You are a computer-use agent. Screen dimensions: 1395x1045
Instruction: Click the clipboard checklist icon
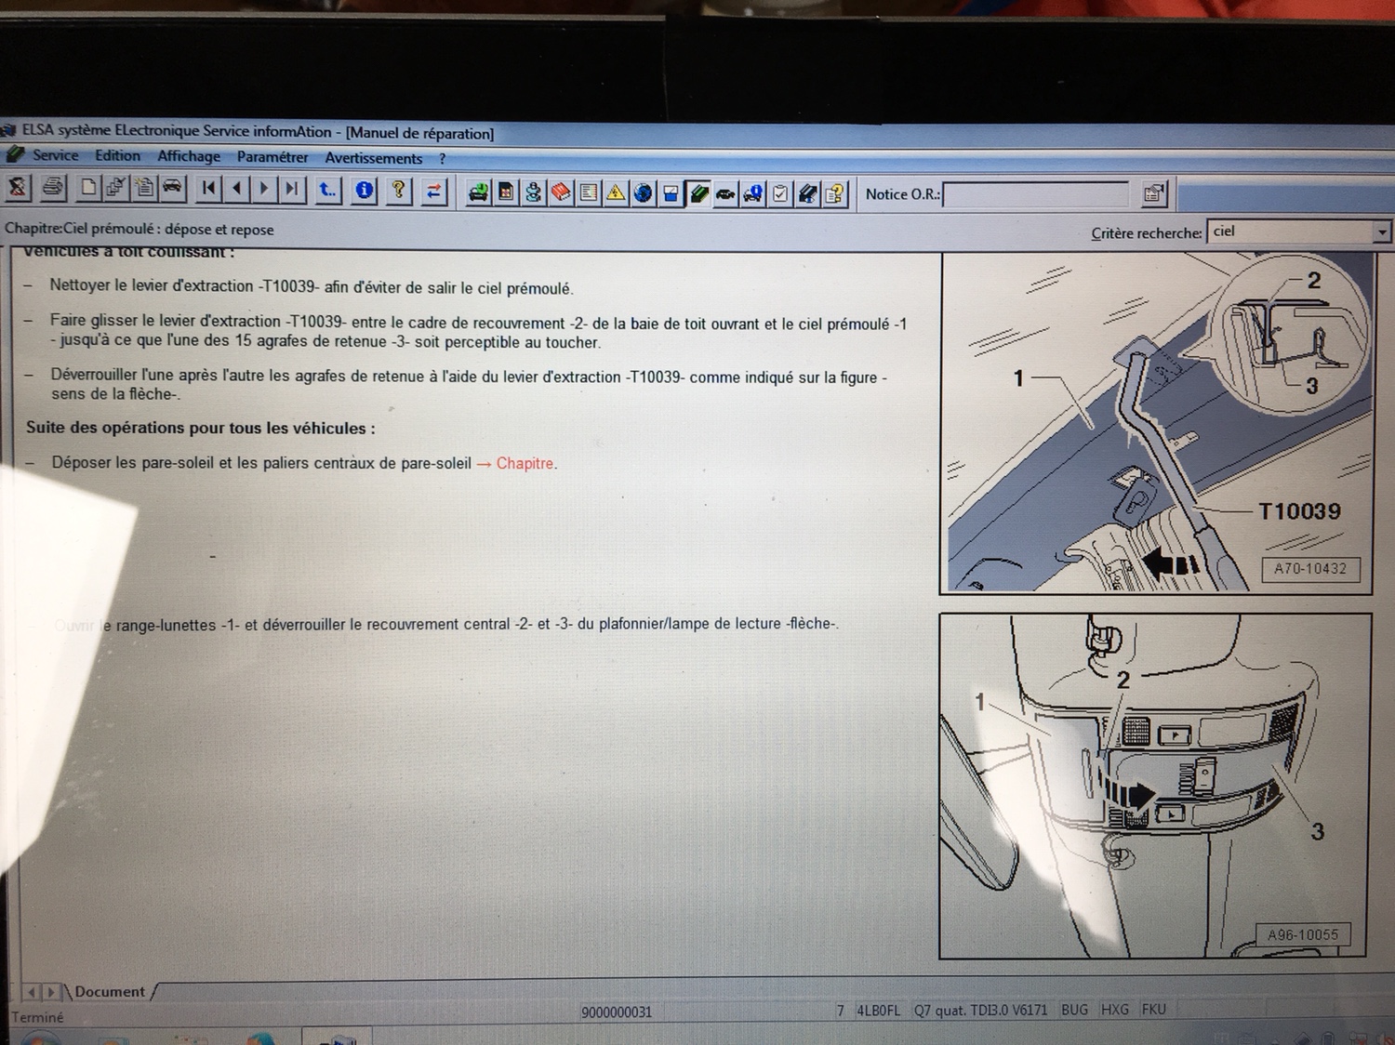pyautogui.click(x=780, y=194)
